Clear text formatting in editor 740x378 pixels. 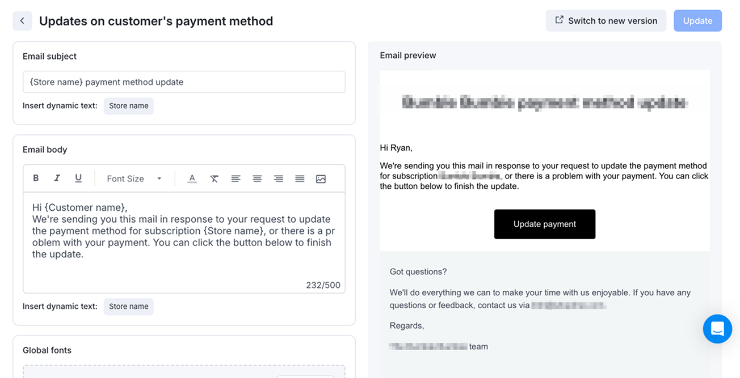click(214, 179)
